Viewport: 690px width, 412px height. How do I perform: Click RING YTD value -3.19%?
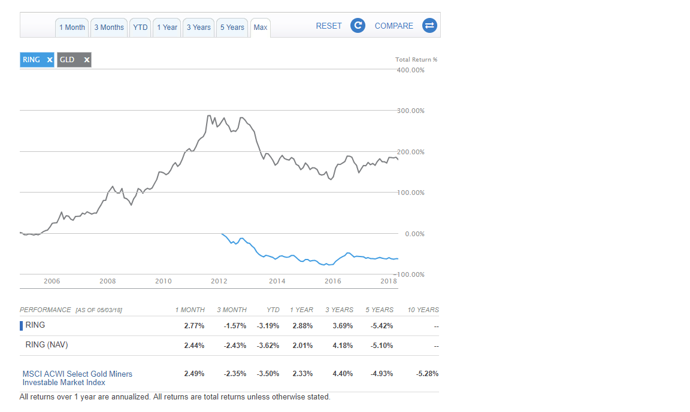(268, 326)
